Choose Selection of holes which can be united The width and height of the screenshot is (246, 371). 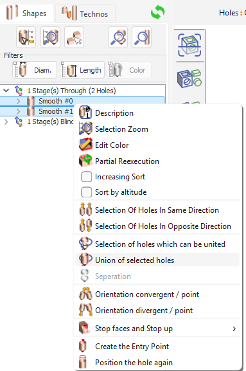158,244
